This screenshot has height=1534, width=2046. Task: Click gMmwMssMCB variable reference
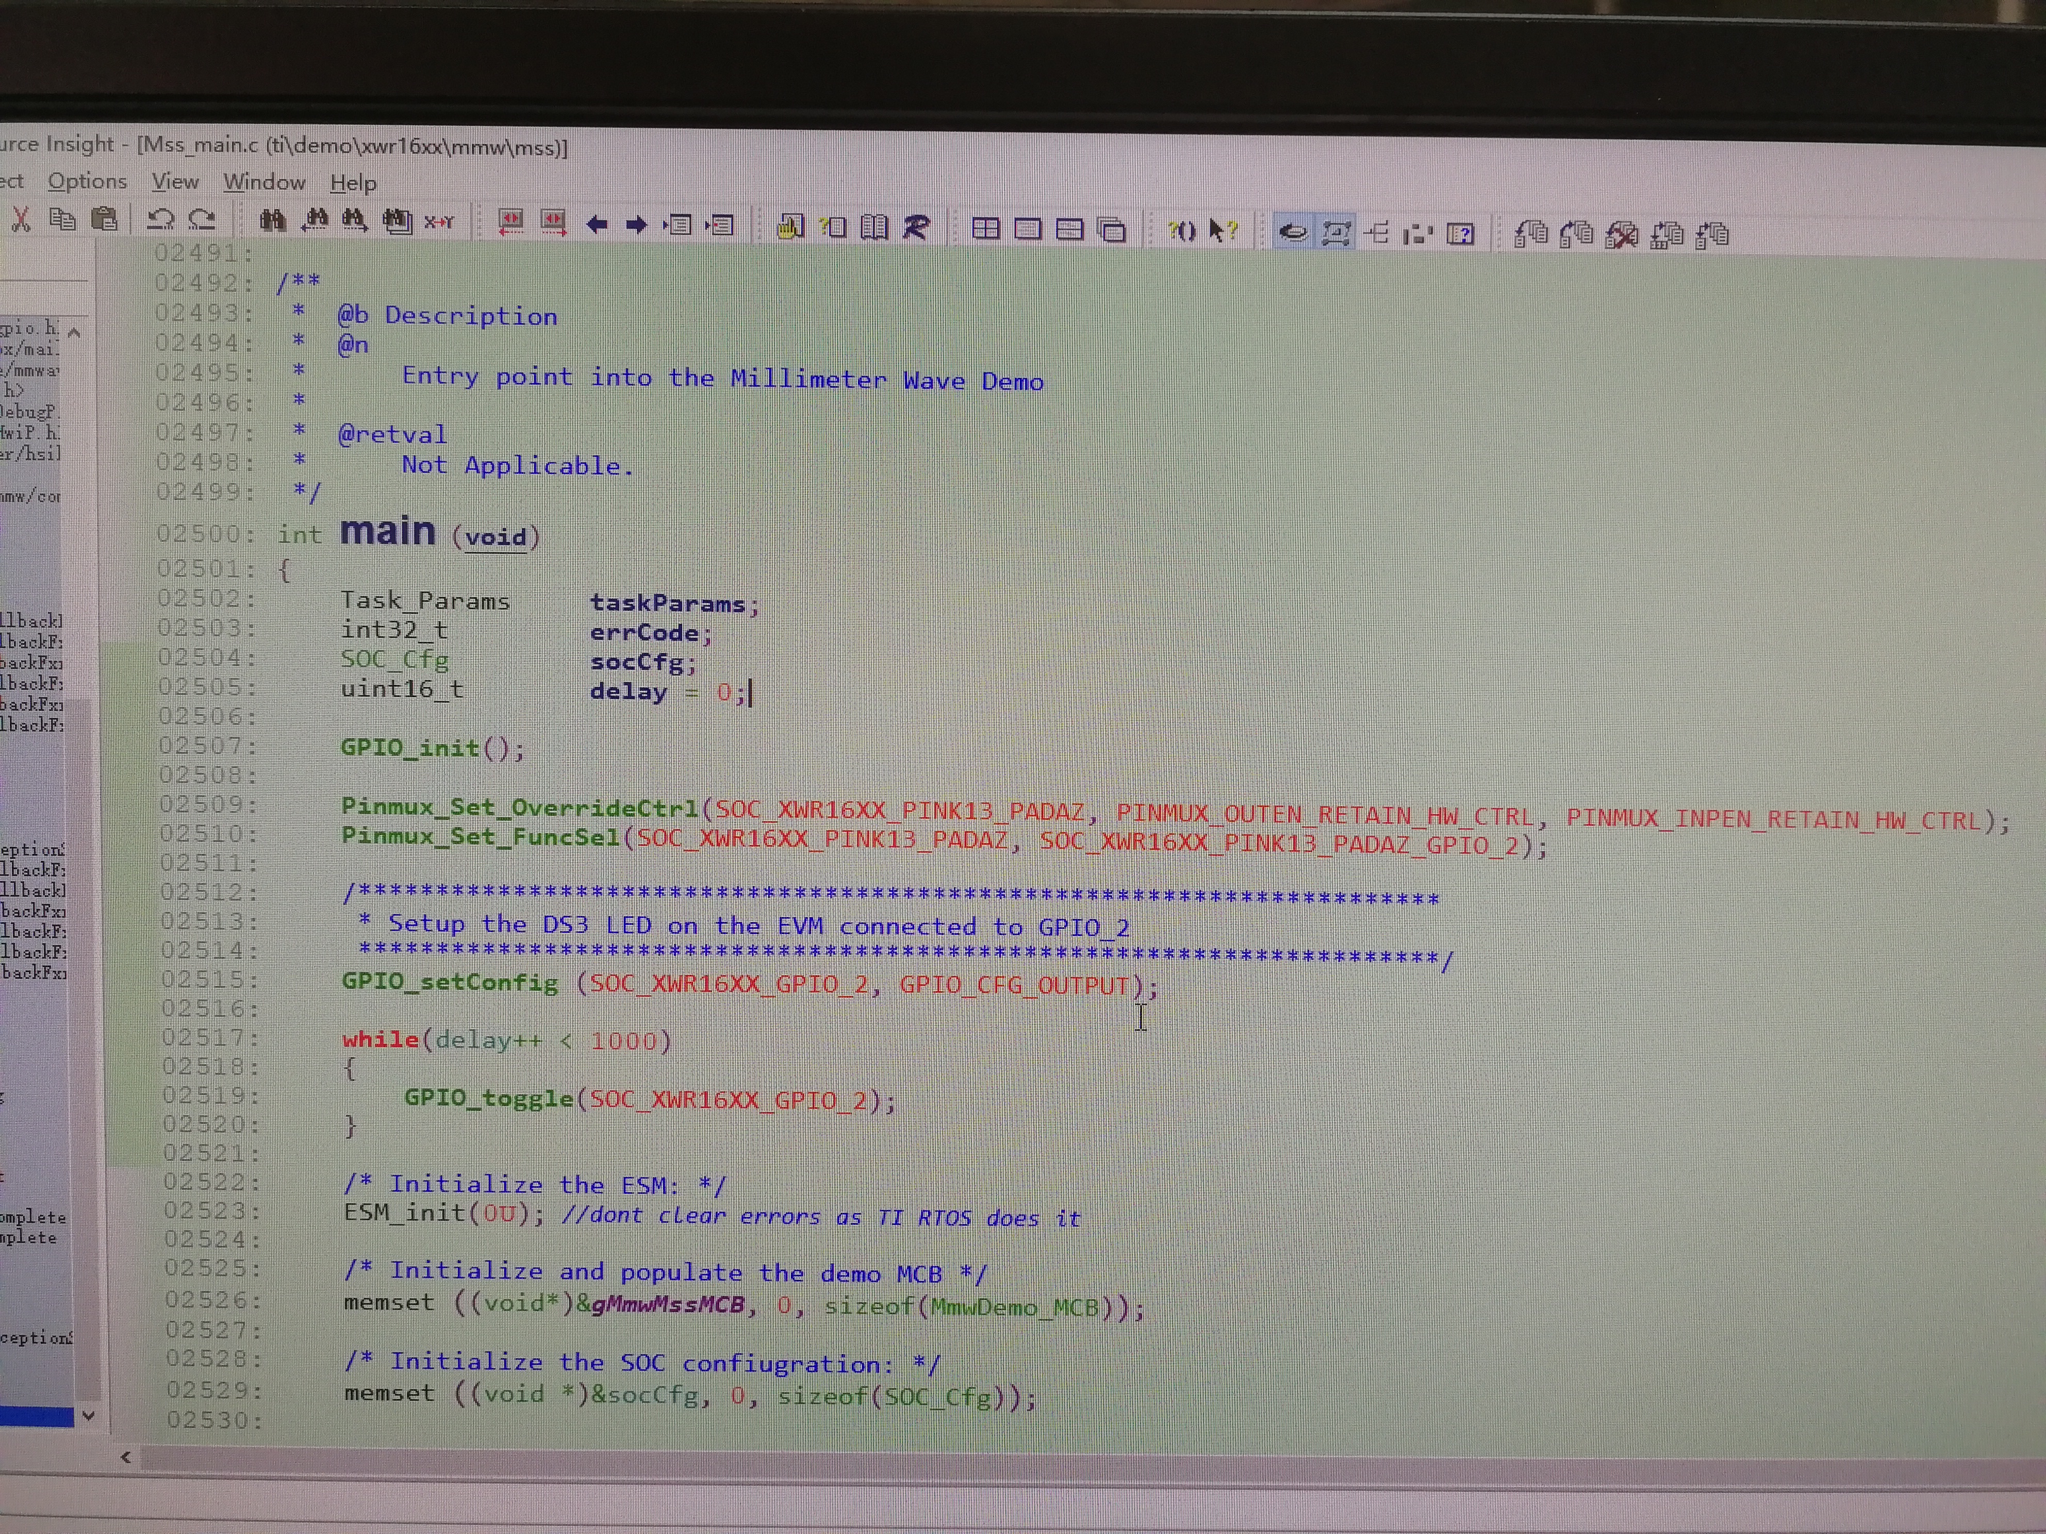[668, 1305]
